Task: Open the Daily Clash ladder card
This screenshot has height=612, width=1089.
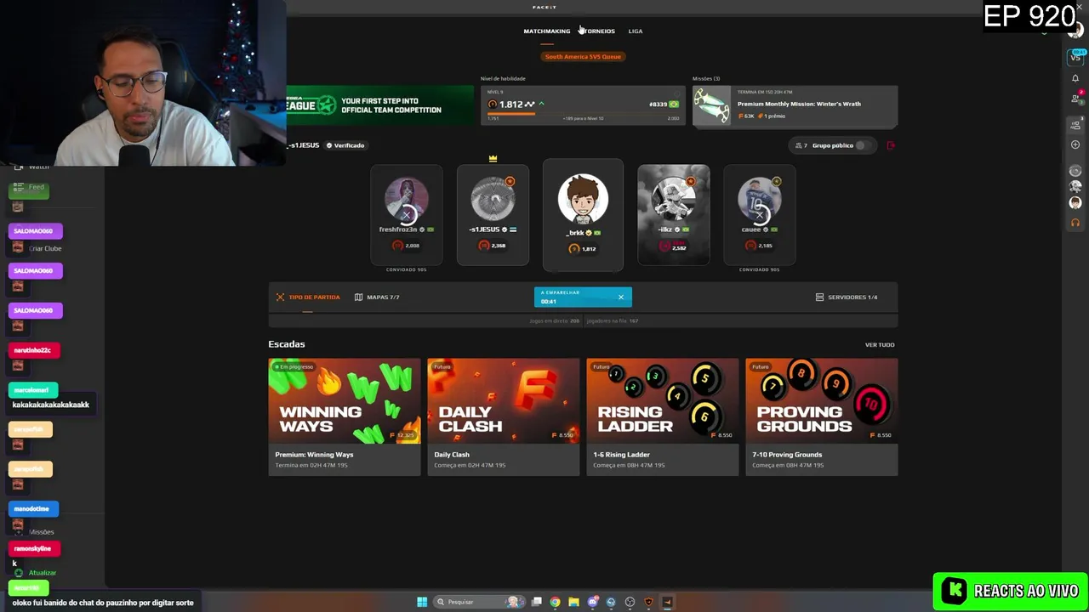Action: click(x=504, y=416)
